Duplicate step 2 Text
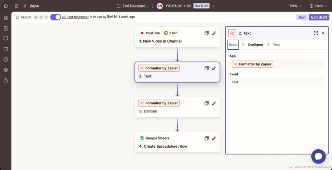The width and height of the screenshot is (332, 170). coord(207,68)
